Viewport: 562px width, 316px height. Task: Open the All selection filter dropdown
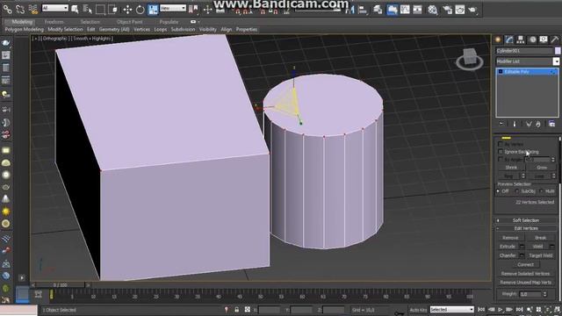[x=54, y=8]
